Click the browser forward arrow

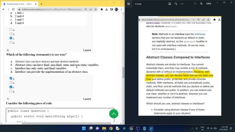pyautogui.click(x=8, y=10)
